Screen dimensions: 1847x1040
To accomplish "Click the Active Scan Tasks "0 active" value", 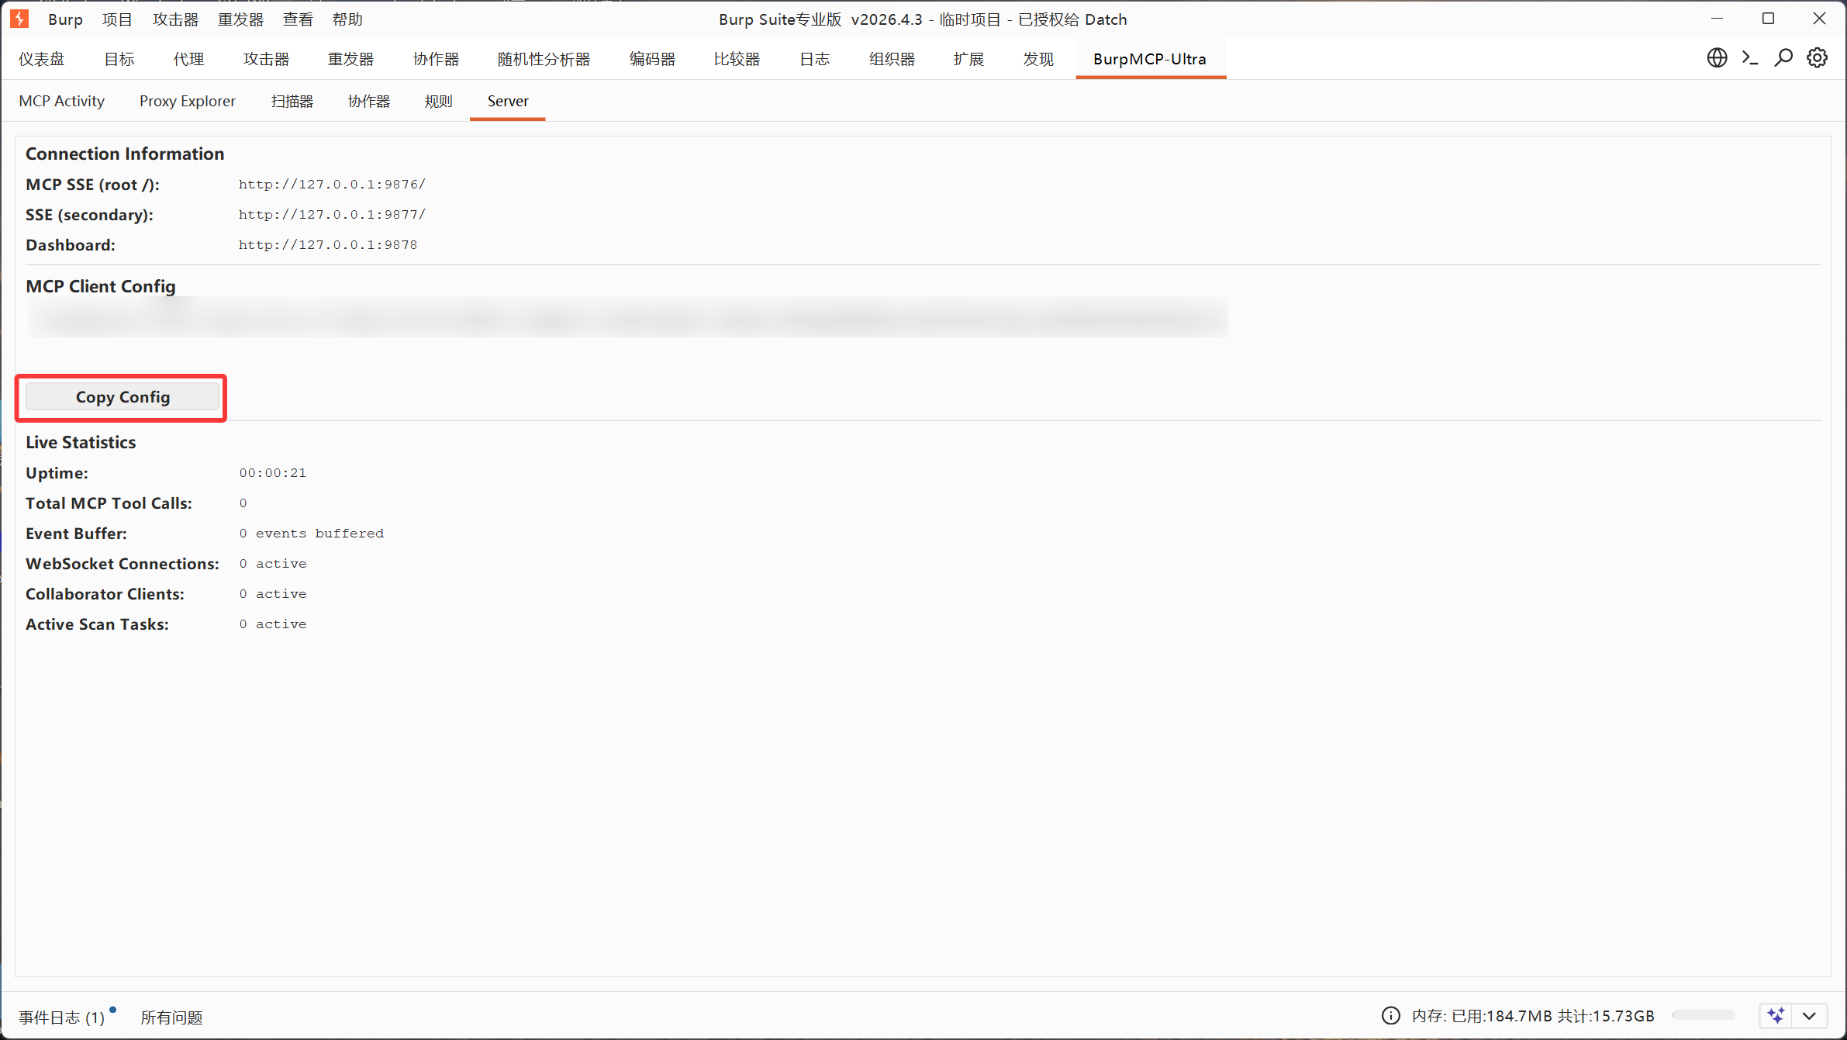I will coord(273,624).
